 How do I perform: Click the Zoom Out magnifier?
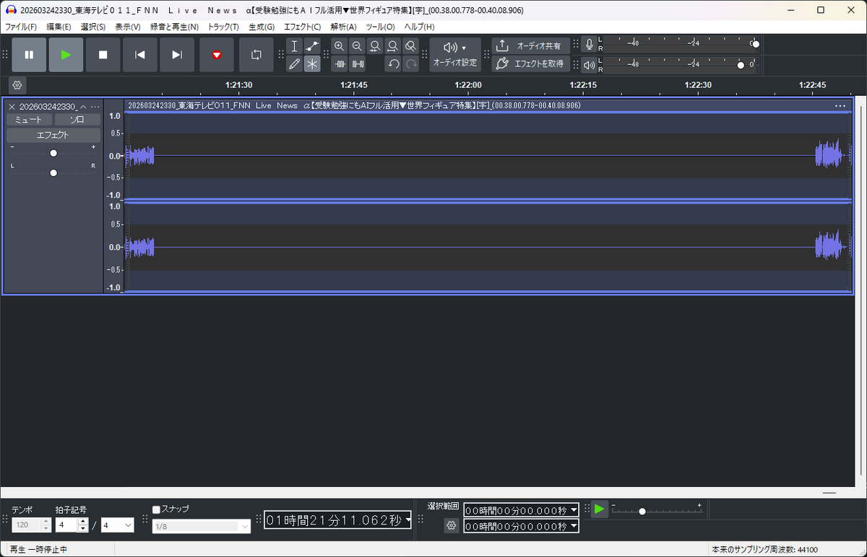point(358,46)
